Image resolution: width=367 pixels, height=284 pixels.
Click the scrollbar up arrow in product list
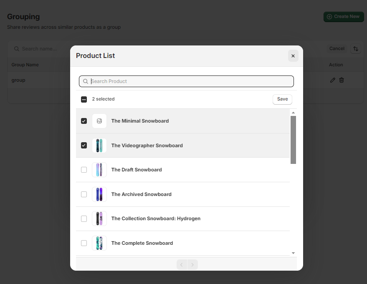[x=293, y=113]
